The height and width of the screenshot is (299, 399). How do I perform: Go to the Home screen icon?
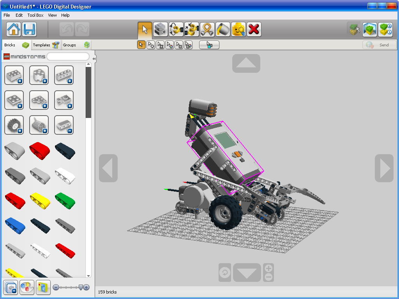pos(14,29)
